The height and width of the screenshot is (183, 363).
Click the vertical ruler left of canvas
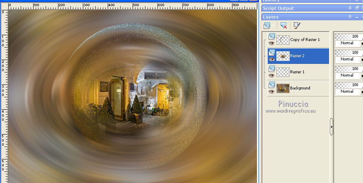(5, 96)
